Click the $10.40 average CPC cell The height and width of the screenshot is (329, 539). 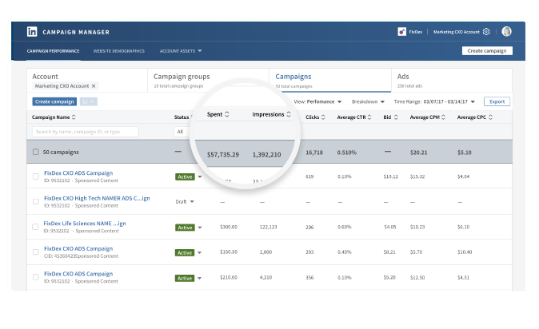point(465,252)
